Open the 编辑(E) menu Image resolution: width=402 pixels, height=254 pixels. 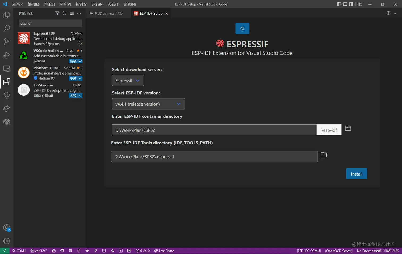(x=33, y=4)
